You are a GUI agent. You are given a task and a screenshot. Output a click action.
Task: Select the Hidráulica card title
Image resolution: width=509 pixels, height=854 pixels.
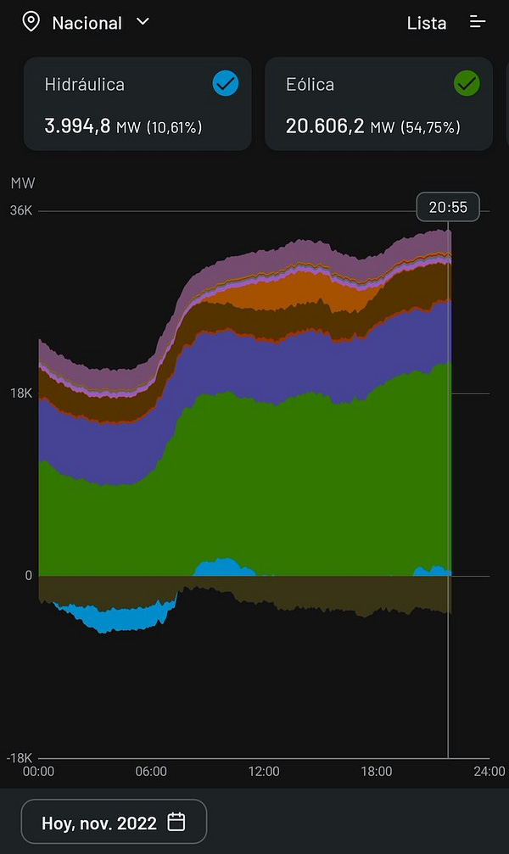pos(85,85)
